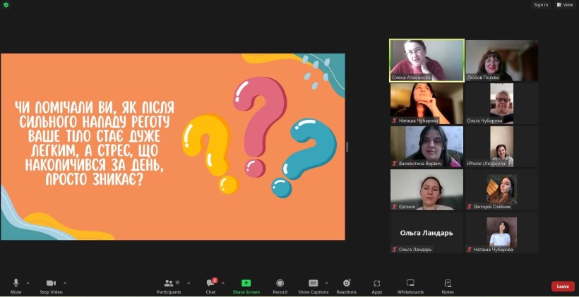Click the Sign in button
579x297 pixels.
tap(541, 5)
